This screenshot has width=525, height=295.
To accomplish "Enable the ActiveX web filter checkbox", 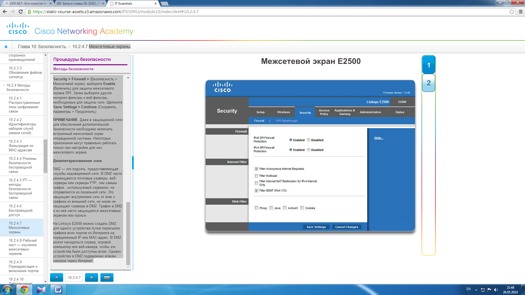I will pyautogui.click(x=285, y=208).
